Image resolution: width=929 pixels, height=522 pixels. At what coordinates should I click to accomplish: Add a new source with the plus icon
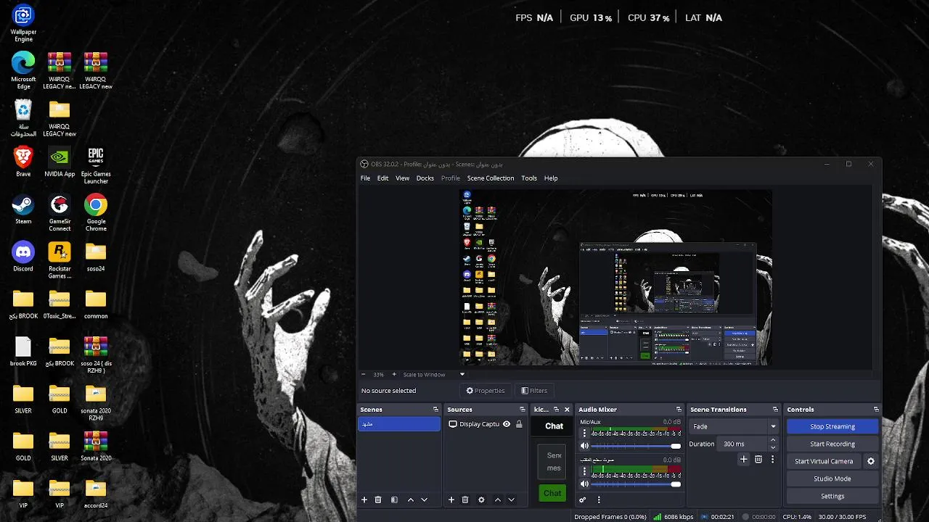tap(451, 500)
